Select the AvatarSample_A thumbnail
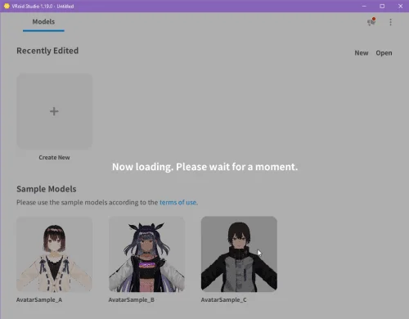This screenshot has height=319, width=409. click(x=54, y=254)
